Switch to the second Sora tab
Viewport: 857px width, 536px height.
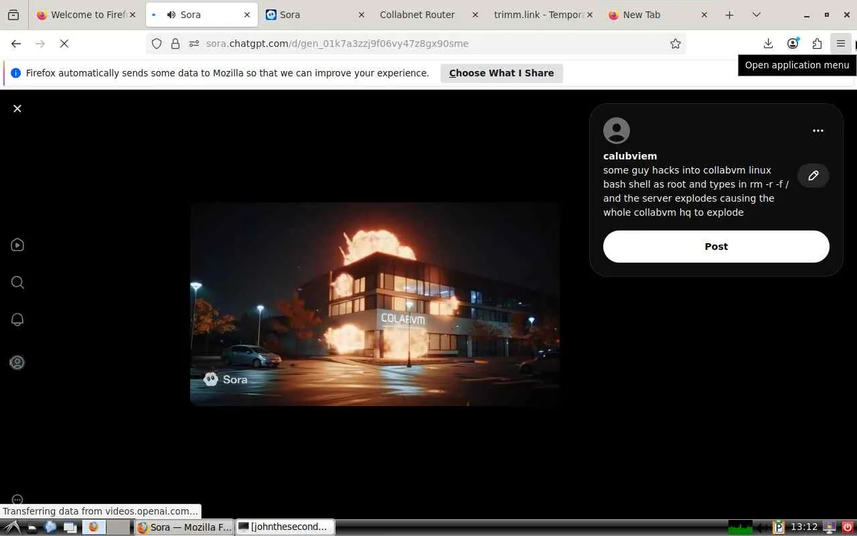coord(315,15)
